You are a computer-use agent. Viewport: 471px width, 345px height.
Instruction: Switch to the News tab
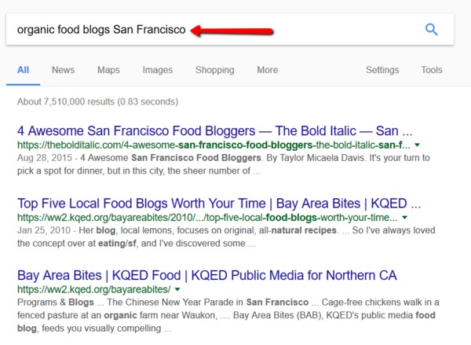point(63,70)
